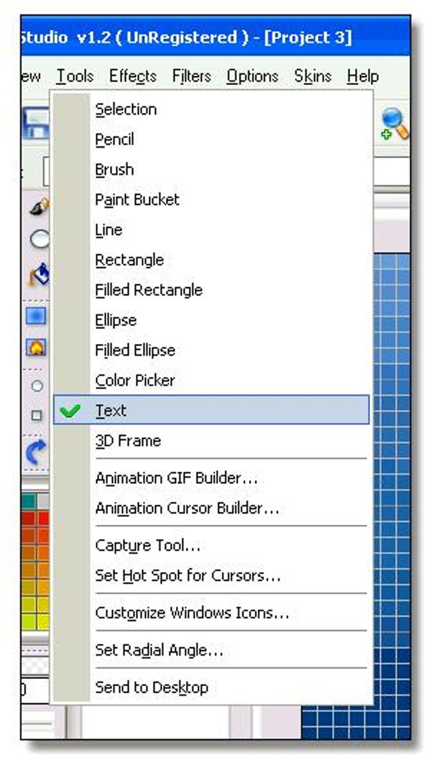Toggle the circle nib shape option
The width and height of the screenshot is (440, 769).
(36, 385)
